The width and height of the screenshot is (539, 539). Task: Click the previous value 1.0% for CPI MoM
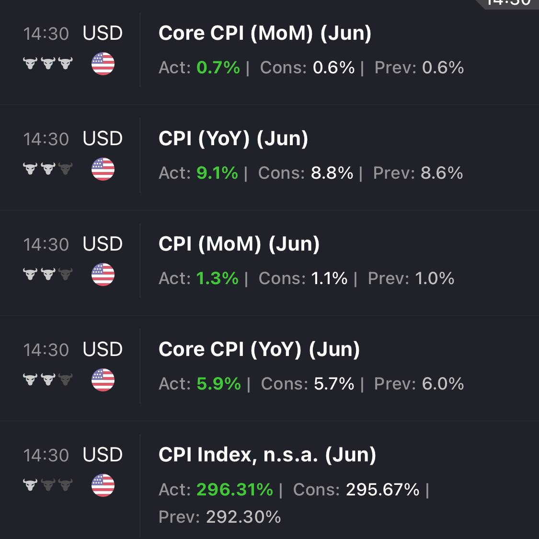click(x=435, y=278)
